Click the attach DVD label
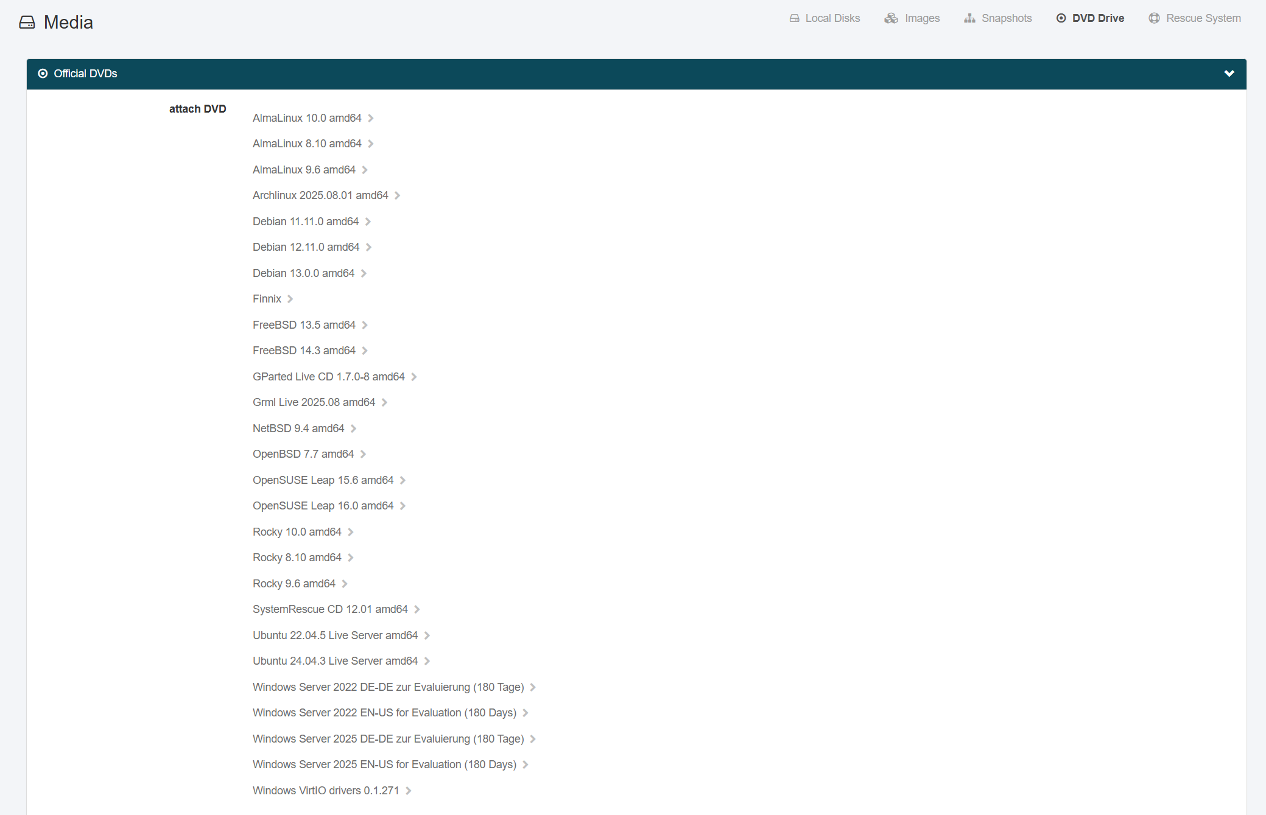Image resolution: width=1266 pixels, height=815 pixels. pos(198,109)
